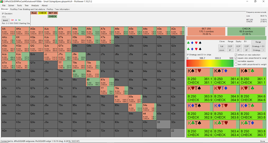The width and height of the screenshot is (268, 143).
Task: Enable 'bars width proportional to weight' checkbox
Action: [236, 64]
